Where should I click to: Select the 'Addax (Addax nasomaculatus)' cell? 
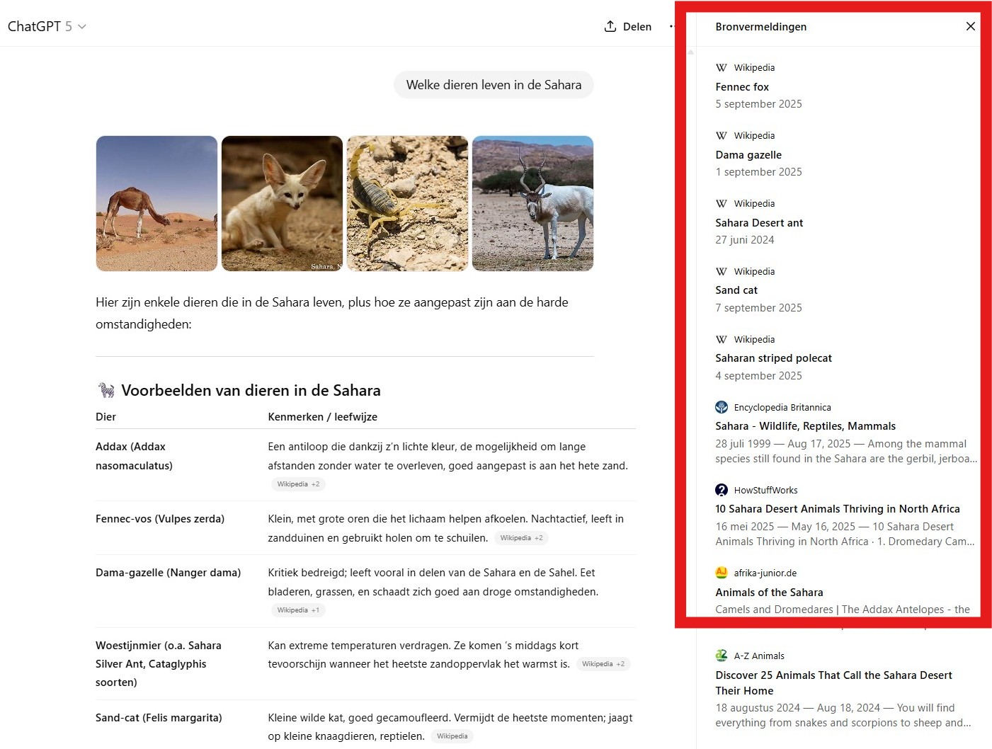(135, 456)
